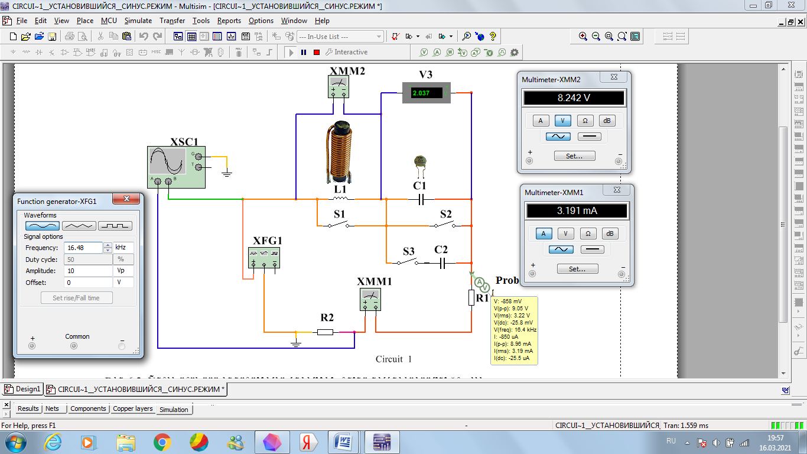Zoom out of the schematic
The width and height of the screenshot is (807, 454).
pos(596,36)
